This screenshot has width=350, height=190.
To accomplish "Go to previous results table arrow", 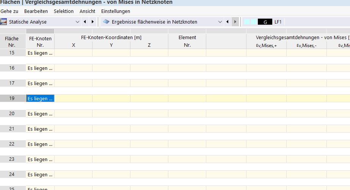I will pos(228,22).
